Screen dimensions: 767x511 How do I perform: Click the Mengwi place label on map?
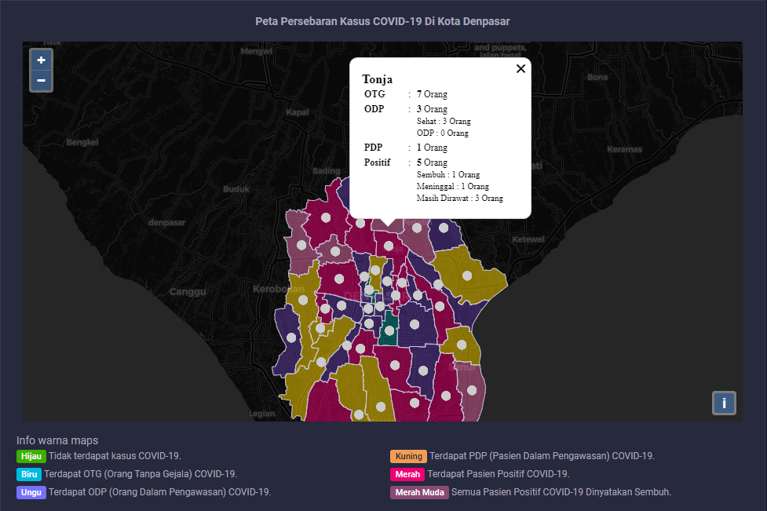coord(256,52)
